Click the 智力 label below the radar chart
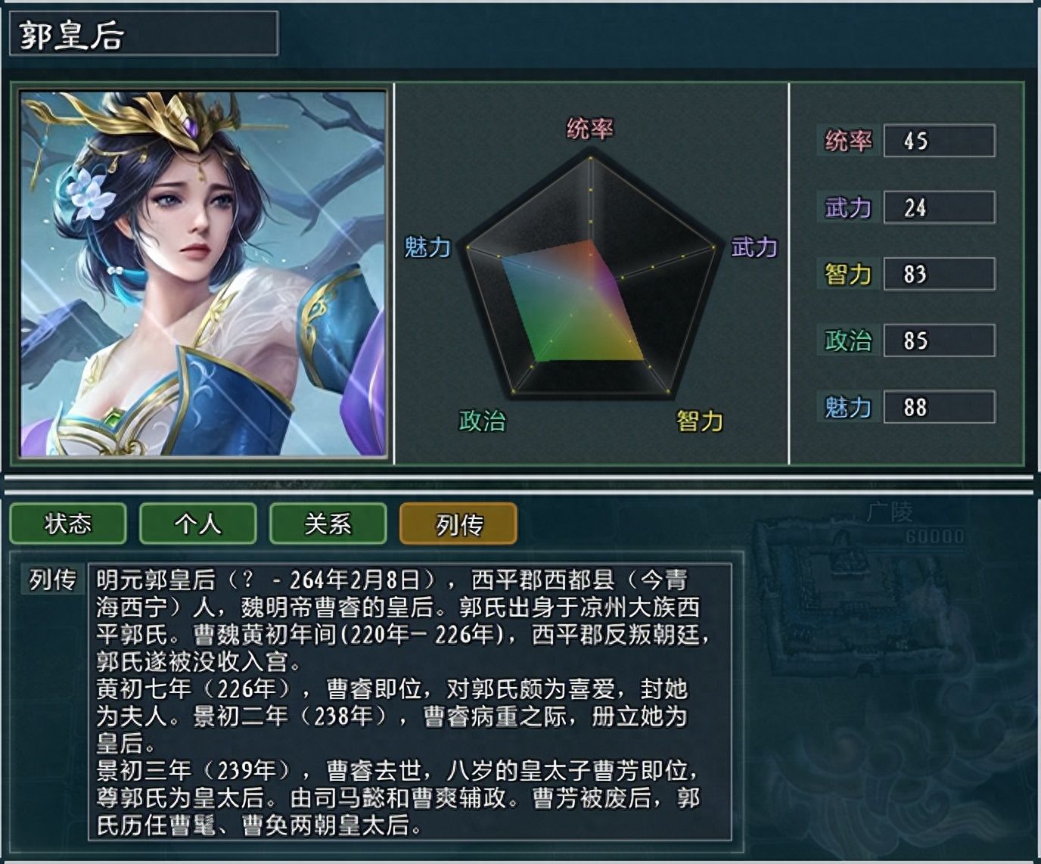Viewport: 1041px width, 864px height. coord(700,421)
